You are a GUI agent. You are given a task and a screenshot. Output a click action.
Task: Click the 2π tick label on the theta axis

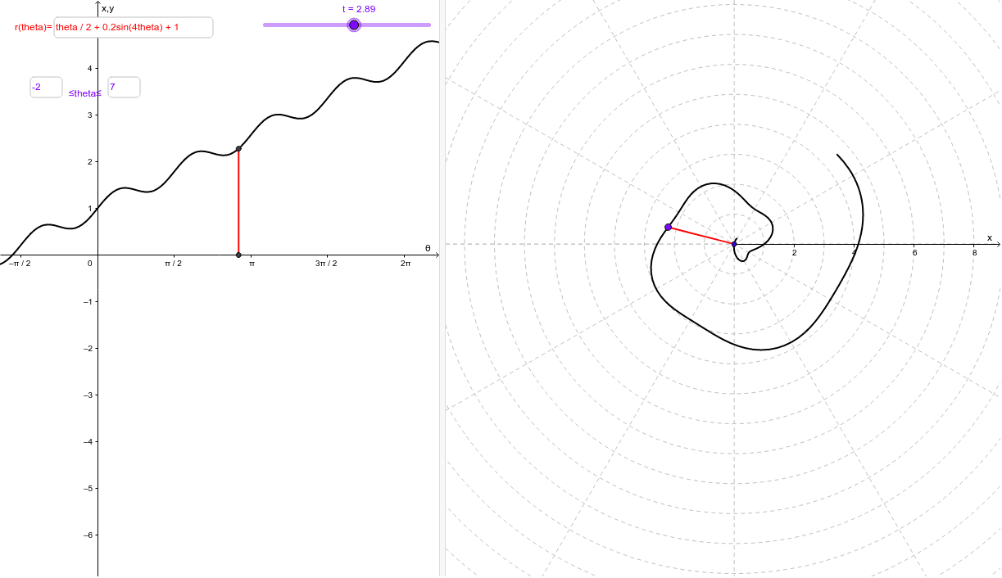406,263
